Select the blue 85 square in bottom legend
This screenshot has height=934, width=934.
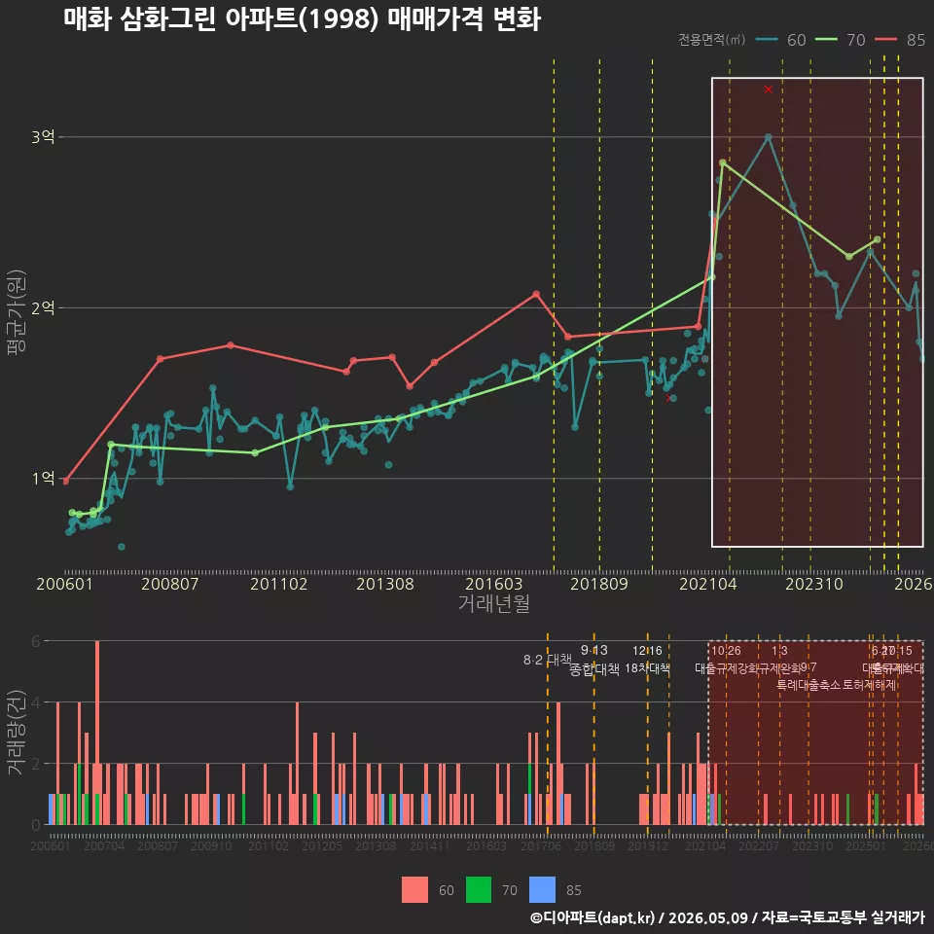click(x=542, y=890)
